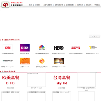Go to banner slide page 3
Screen dimensions: 101x101
point(97,36)
